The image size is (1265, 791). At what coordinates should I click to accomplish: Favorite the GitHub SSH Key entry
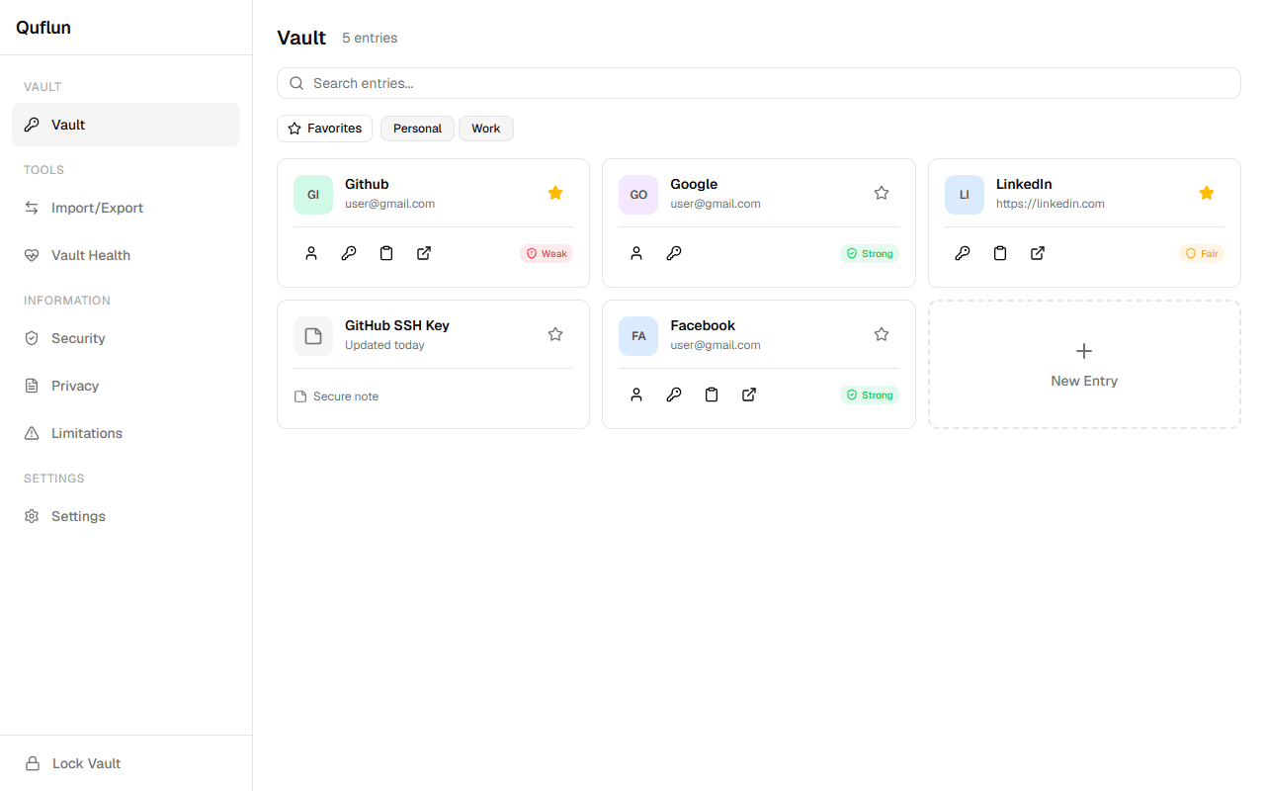555,334
